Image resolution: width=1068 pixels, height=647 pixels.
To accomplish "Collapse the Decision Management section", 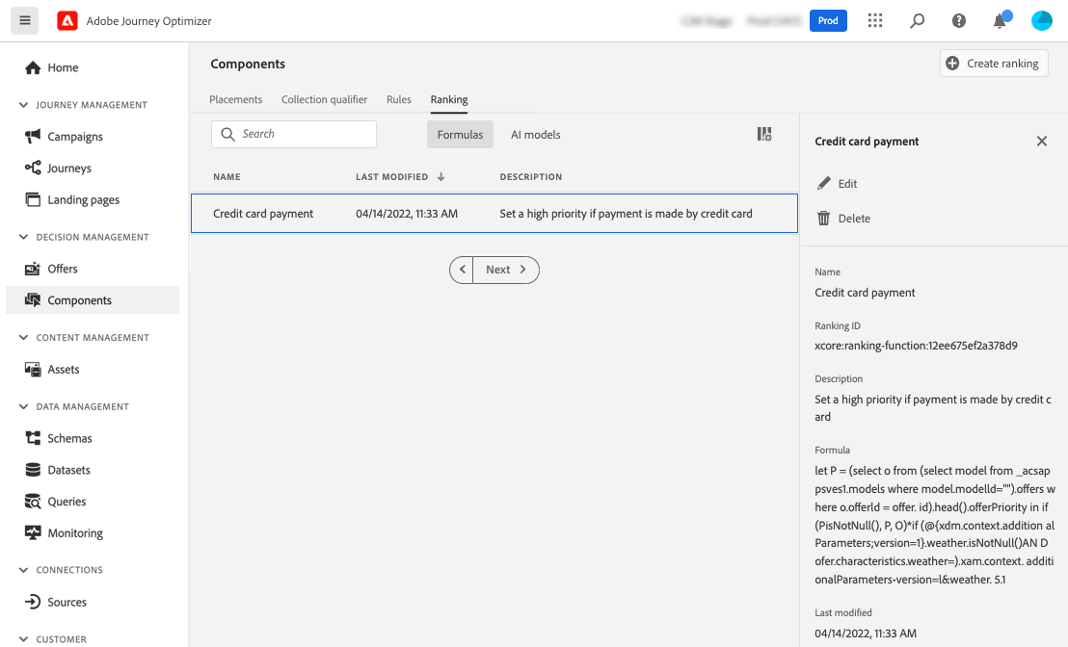I will (24, 237).
